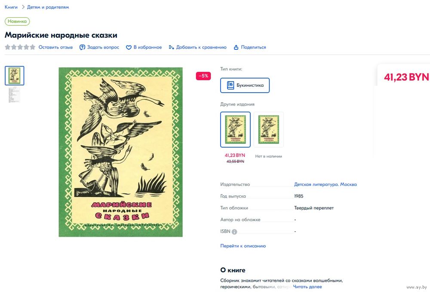
Task: Click the fifth rating star
Action: coord(33,47)
